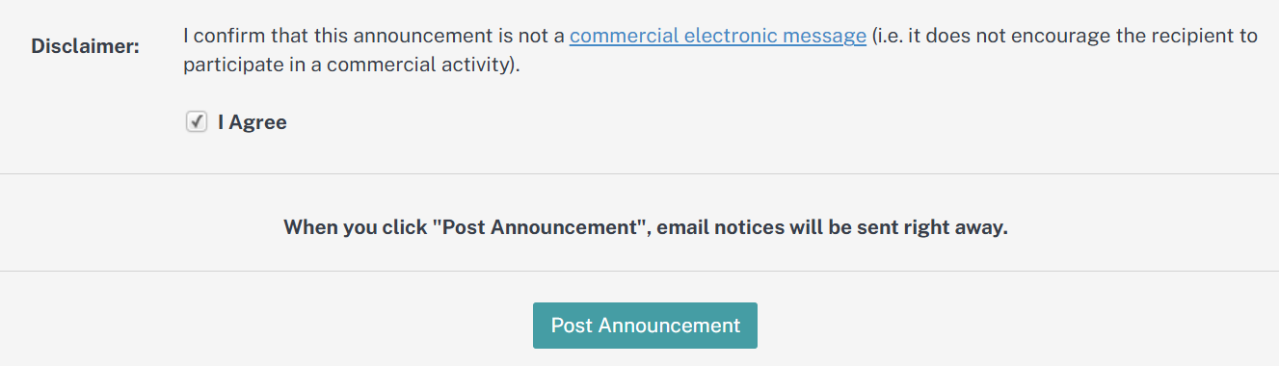Click the email notices warning text
Image resolution: width=1279 pixels, height=366 pixels.
645,228
